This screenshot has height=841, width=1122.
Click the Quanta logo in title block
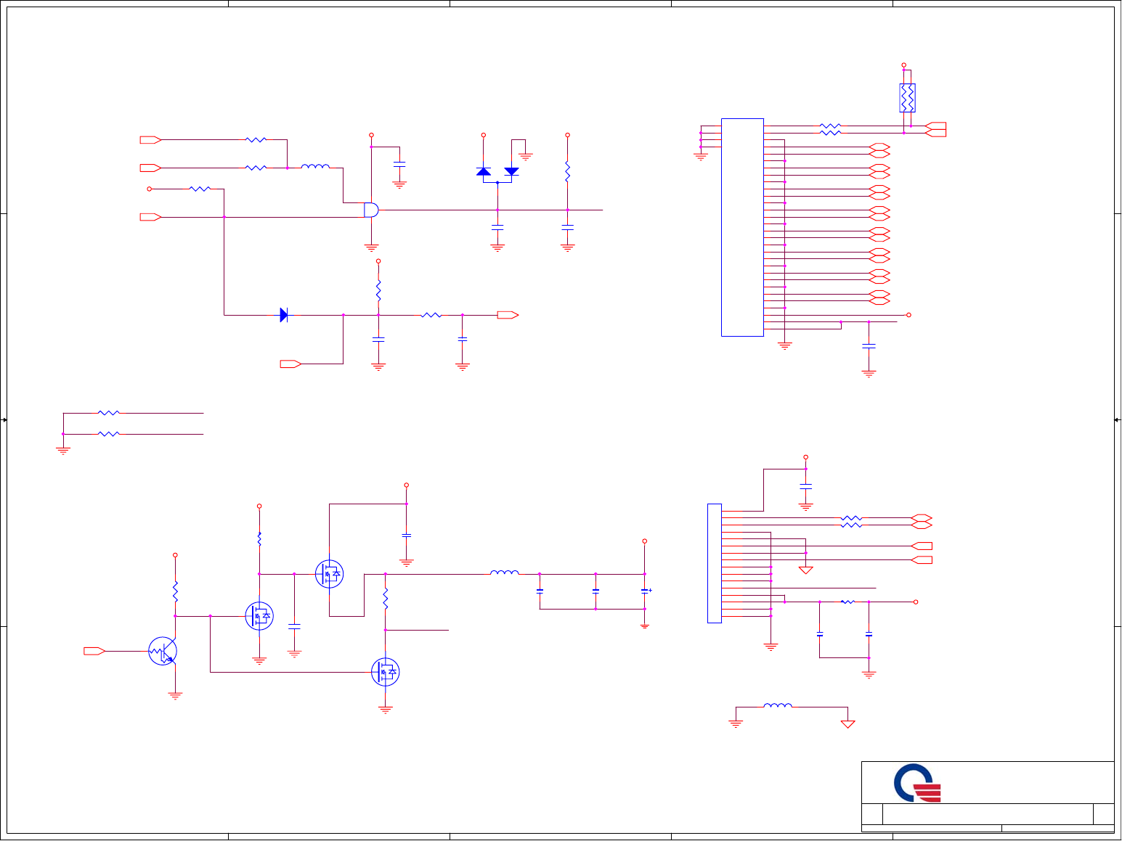[917, 783]
